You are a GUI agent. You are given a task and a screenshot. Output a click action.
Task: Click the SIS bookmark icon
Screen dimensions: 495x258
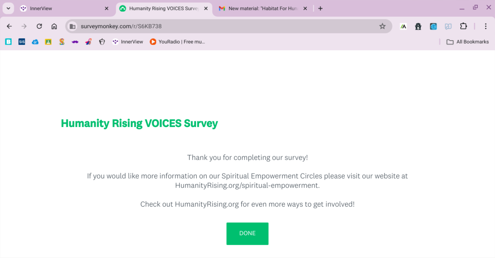pyautogui.click(x=22, y=42)
